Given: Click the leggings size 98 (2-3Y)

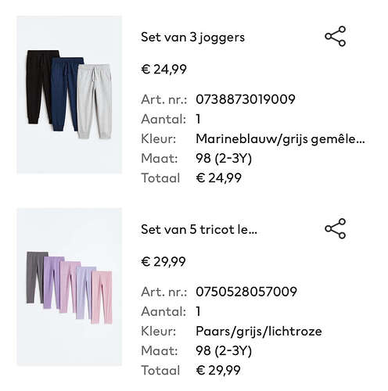Looking at the screenshot, I should pos(224,351).
